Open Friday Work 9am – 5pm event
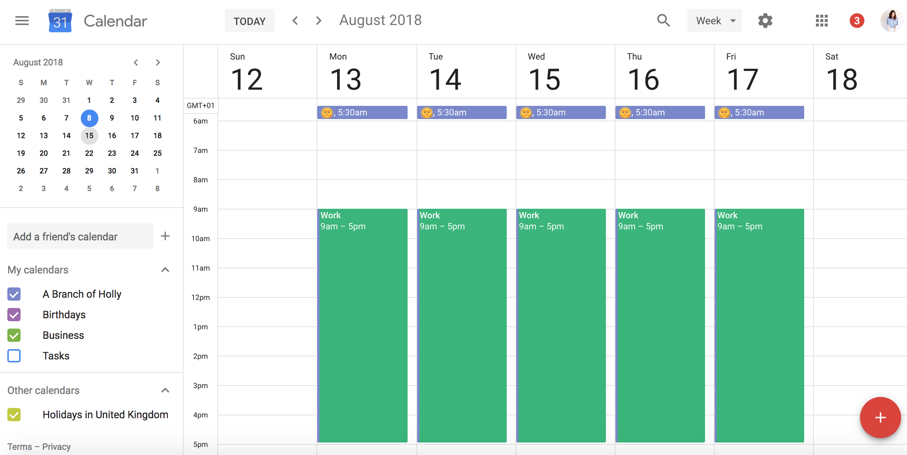The height and width of the screenshot is (455, 907). pos(759,326)
